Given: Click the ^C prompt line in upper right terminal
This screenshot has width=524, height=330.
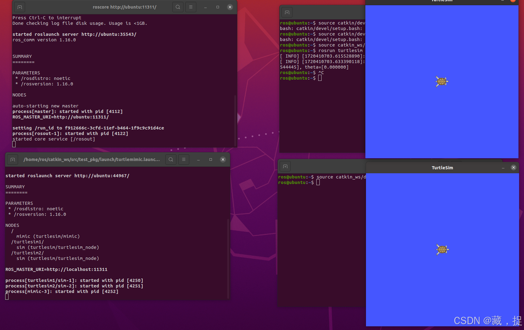Looking at the screenshot, I should click(x=302, y=73).
